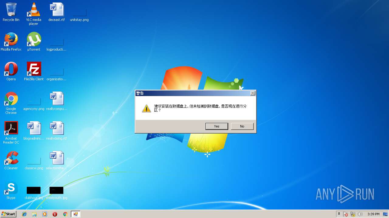Select the Mozilla Firefox shortcut

click(x=11, y=42)
